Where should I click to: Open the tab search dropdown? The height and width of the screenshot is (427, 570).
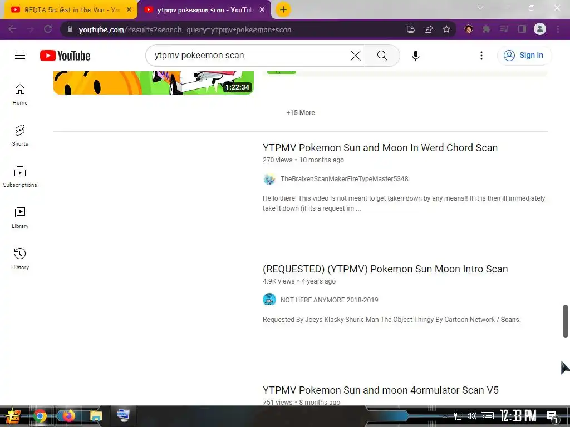coord(480,8)
